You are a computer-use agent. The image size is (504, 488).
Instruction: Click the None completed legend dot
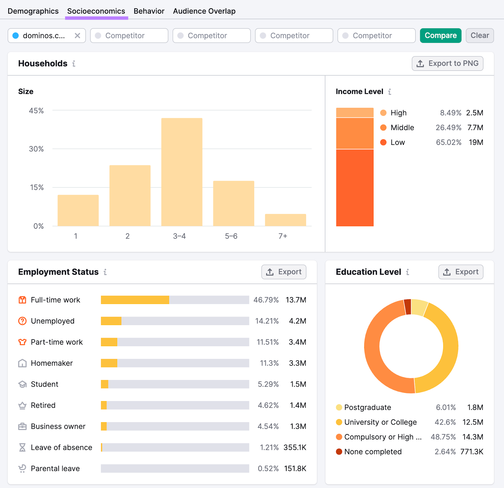pyautogui.click(x=339, y=451)
